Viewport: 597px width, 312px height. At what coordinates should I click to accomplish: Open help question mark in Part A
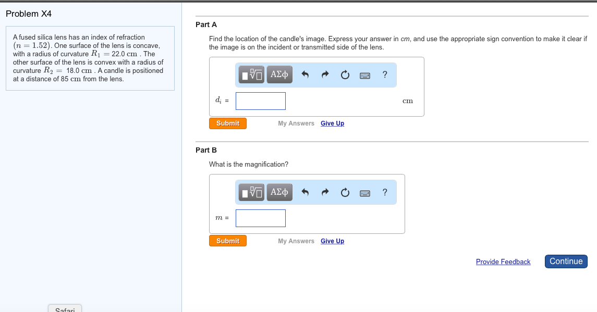[x=385, y=74]
